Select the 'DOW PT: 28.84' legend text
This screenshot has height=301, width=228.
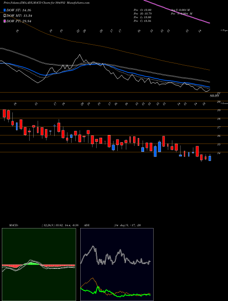(x=19, y=21)
